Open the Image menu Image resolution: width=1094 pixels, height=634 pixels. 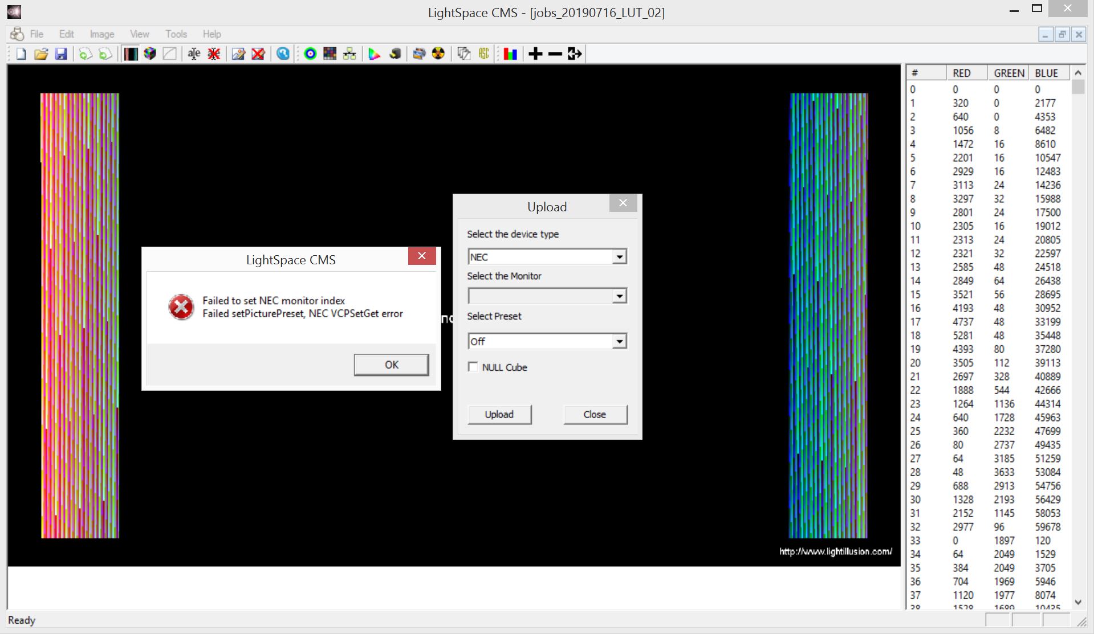pos(102,34)
